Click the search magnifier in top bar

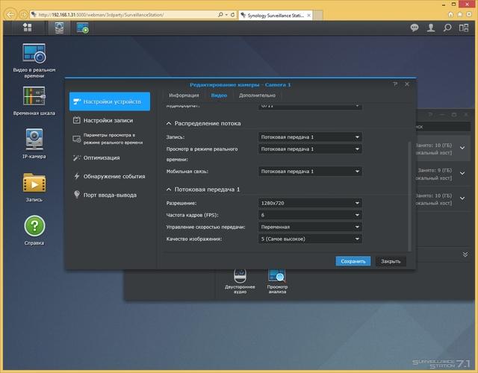click(x=447, y=28)
